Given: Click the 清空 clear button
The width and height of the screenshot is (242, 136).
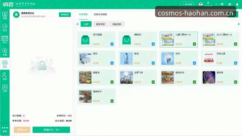Looking at the screenshot, I should coord(22,130).
